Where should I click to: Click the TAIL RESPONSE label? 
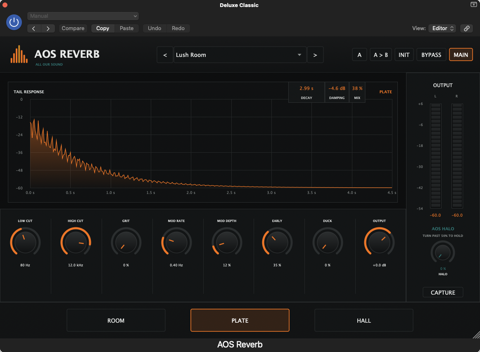[29, 92]
